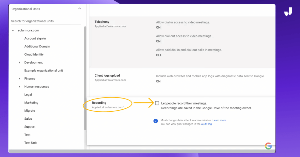Open the Learn more link
The height and width of the screenshot is (157, 300).
(x=219, y=120)
